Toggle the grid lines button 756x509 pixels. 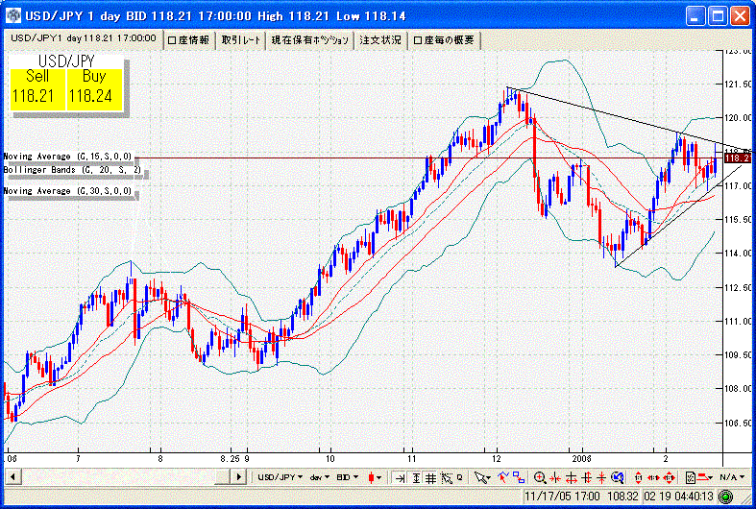click(431, 477)
